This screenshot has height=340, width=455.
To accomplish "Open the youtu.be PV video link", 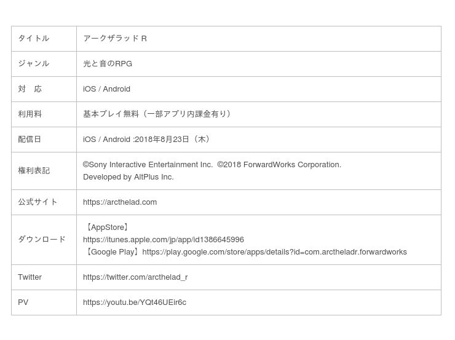I will coord(135,302).
